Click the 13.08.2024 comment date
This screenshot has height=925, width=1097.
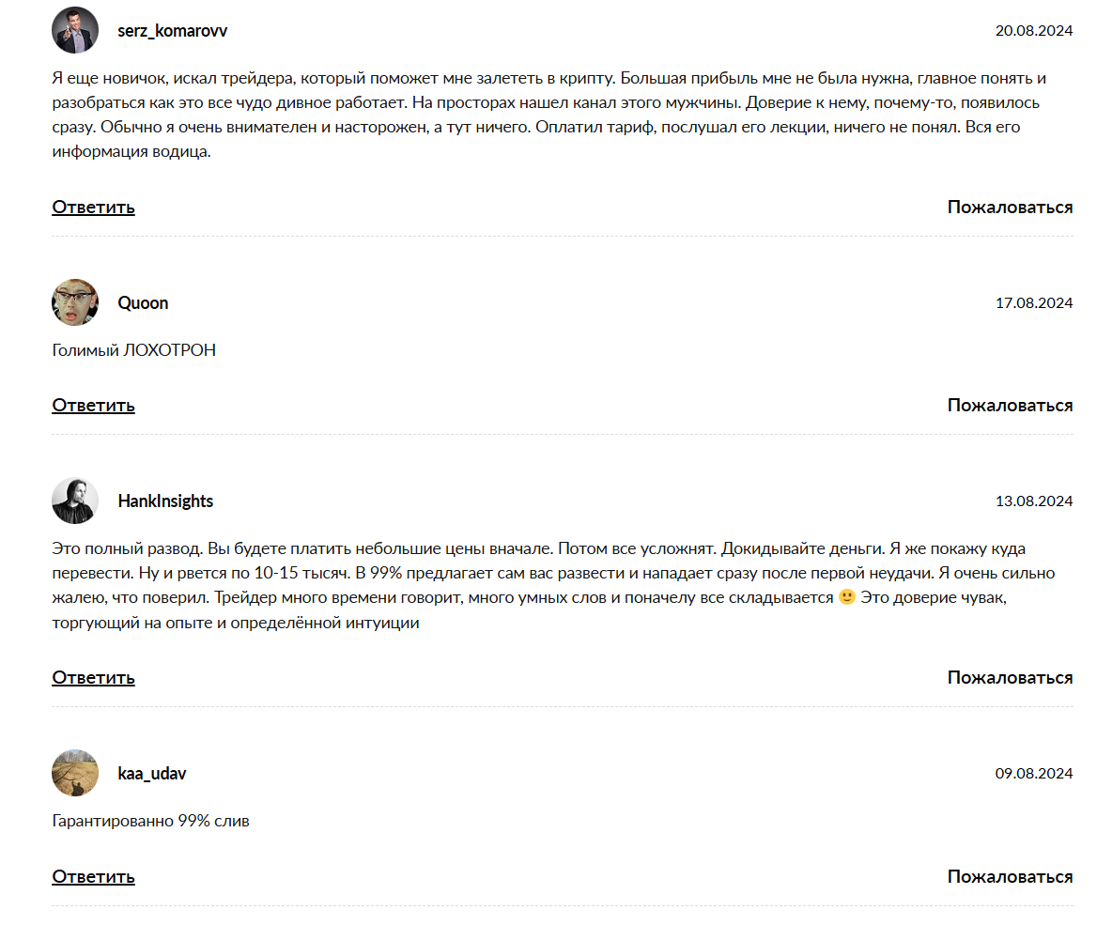point(1033,501)
